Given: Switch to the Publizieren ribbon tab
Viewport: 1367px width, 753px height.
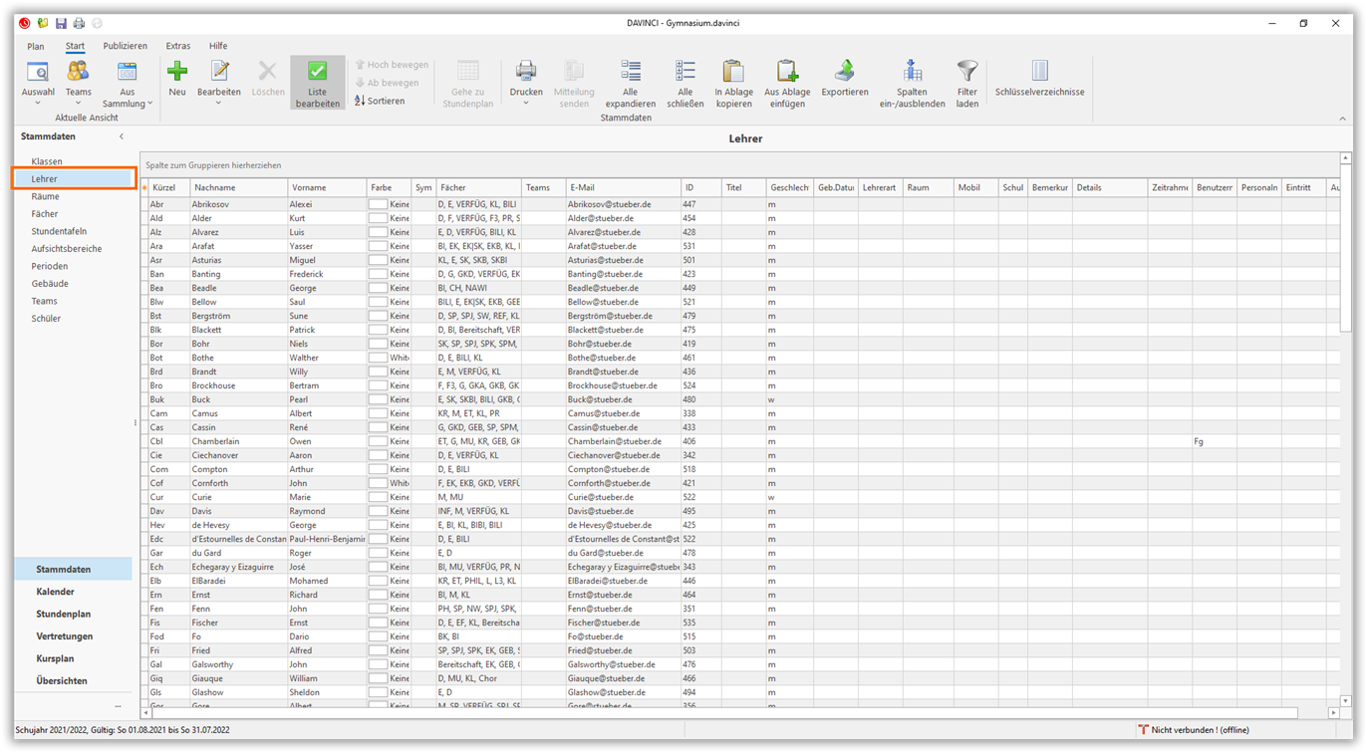Looking at the screenshot, I should pos(125,46).
